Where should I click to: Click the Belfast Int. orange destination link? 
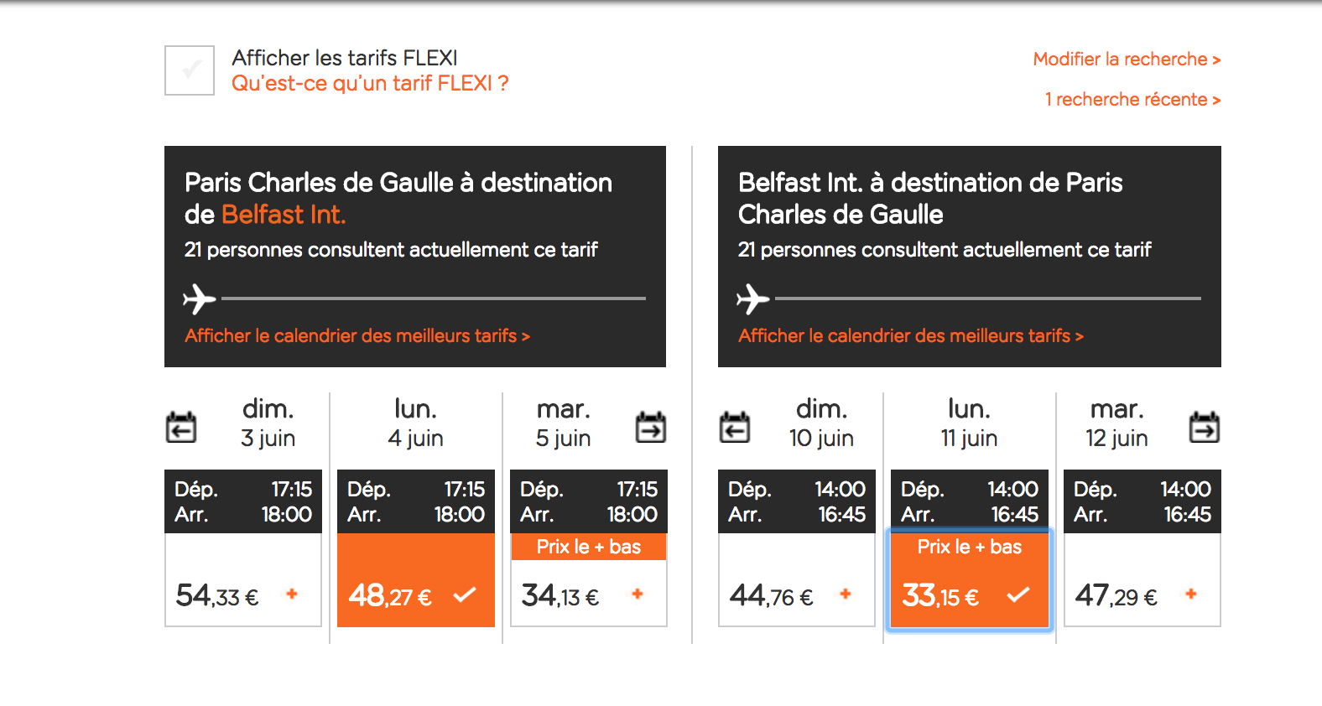pyautogui.click(x=284, y=215)
